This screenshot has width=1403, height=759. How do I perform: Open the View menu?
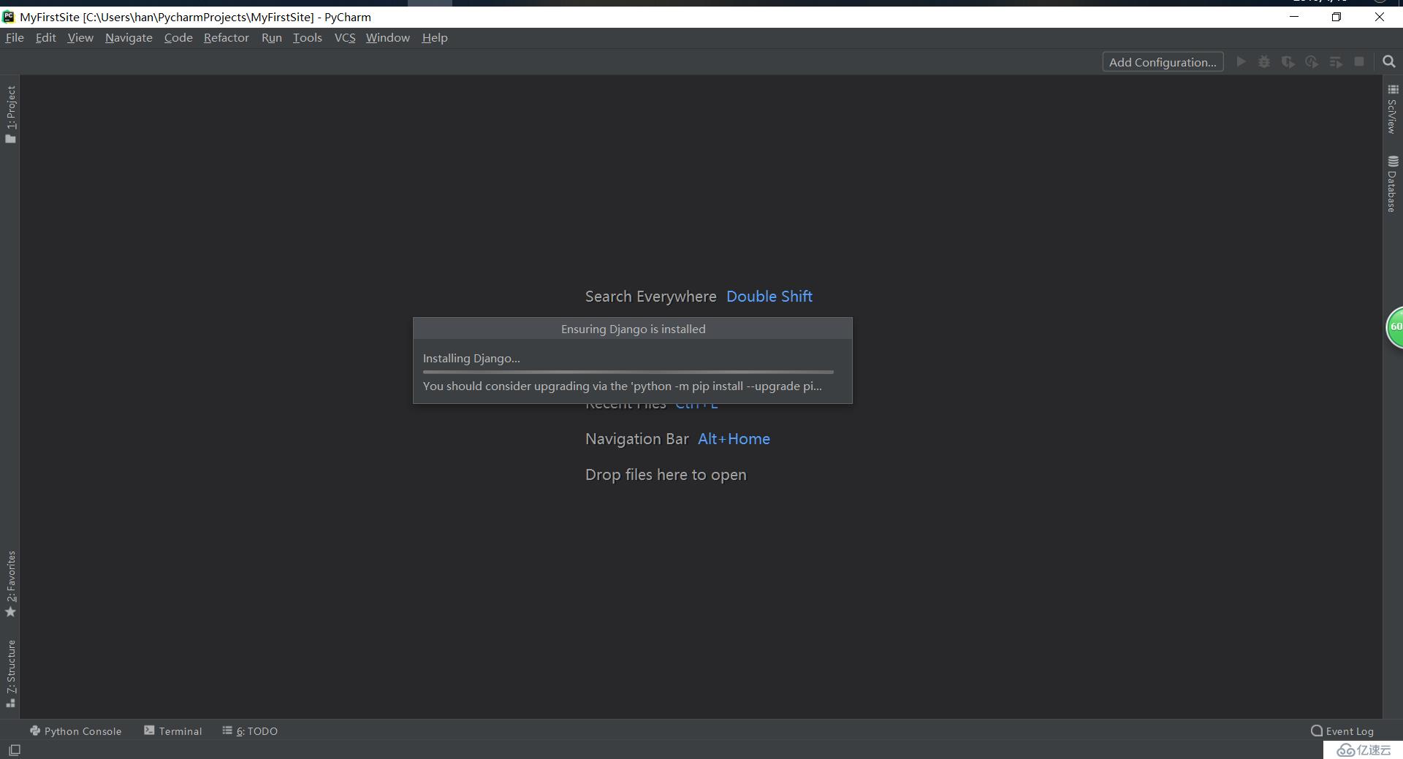[80, 38]
